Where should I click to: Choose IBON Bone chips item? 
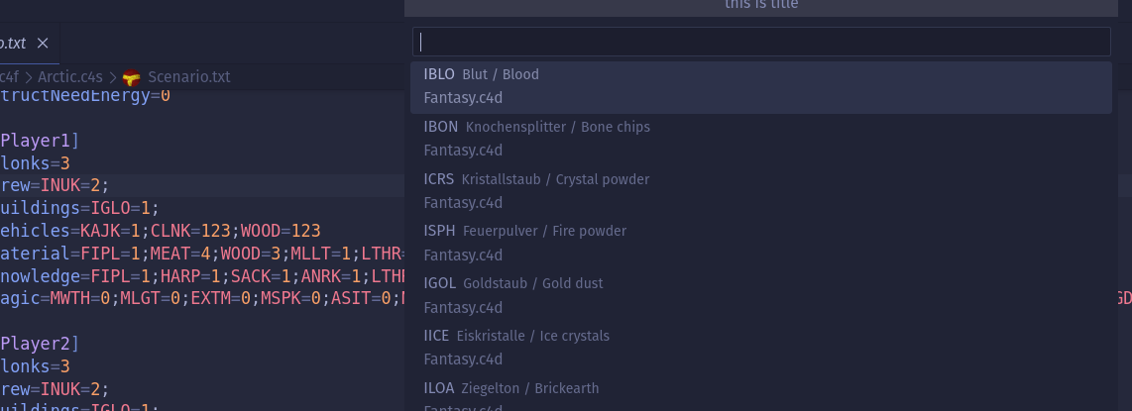pyautogui.click(x=761, y=140)
